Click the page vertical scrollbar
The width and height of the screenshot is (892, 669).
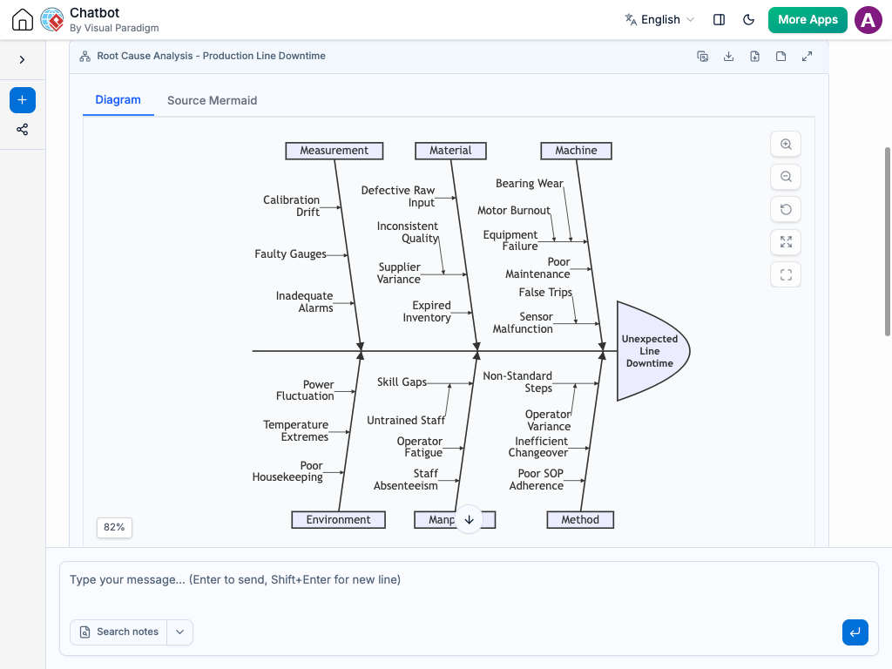tap(888, 242)
